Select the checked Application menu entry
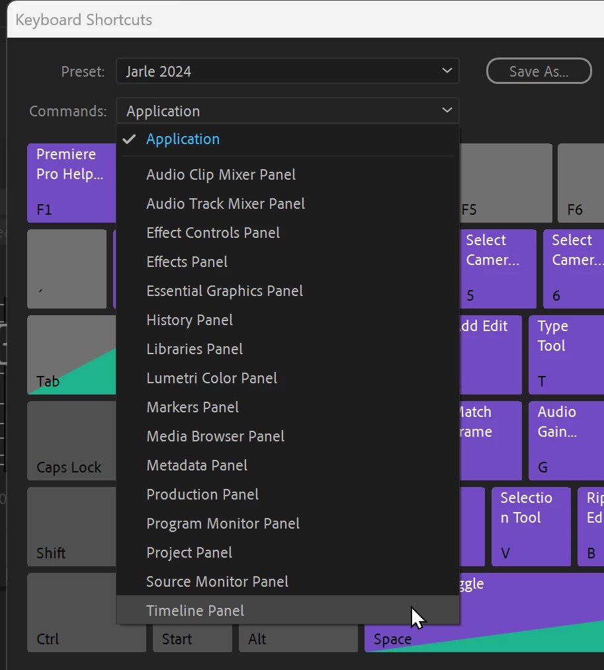The width and height of the screenshot is (604, 670). [x=288, y=139]
